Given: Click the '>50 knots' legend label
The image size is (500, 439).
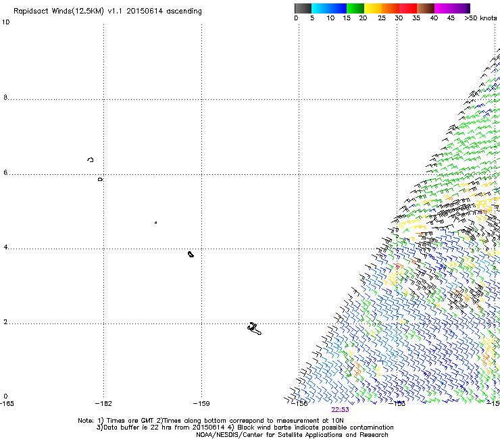Looking at the screenshot, I should [480, 18].
